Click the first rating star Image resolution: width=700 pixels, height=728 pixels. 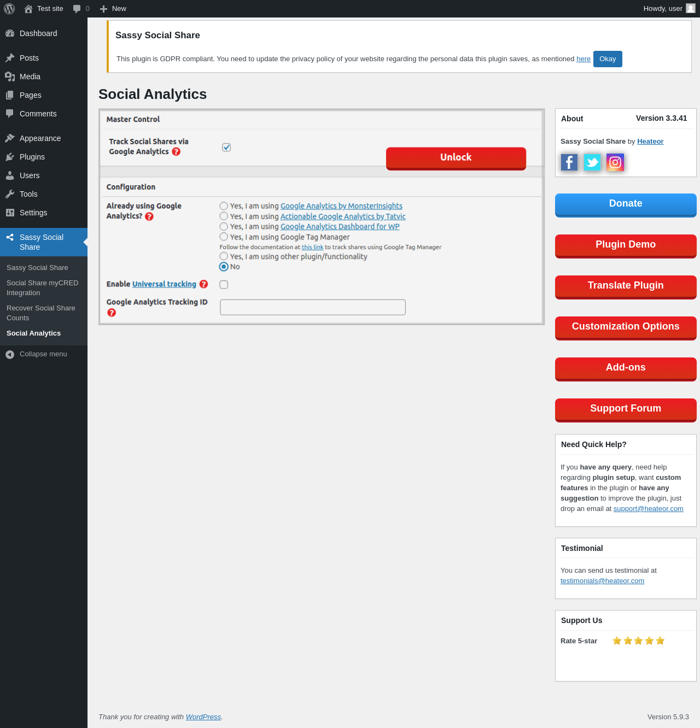(617, 641)
